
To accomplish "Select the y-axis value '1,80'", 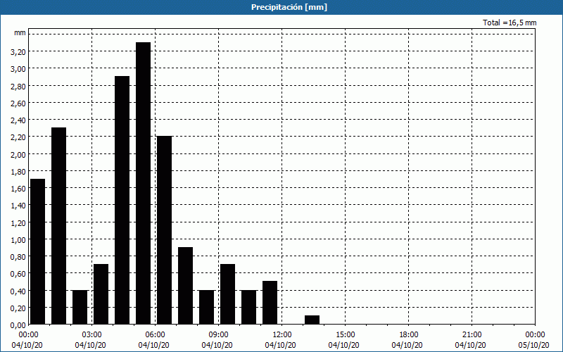I will [18, 172].
